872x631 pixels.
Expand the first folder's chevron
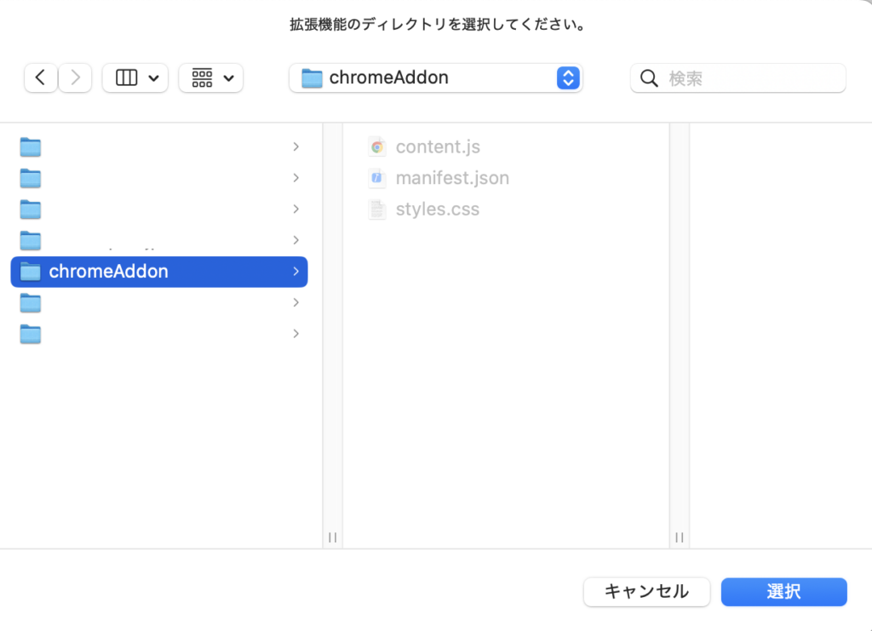coord(295,146)
